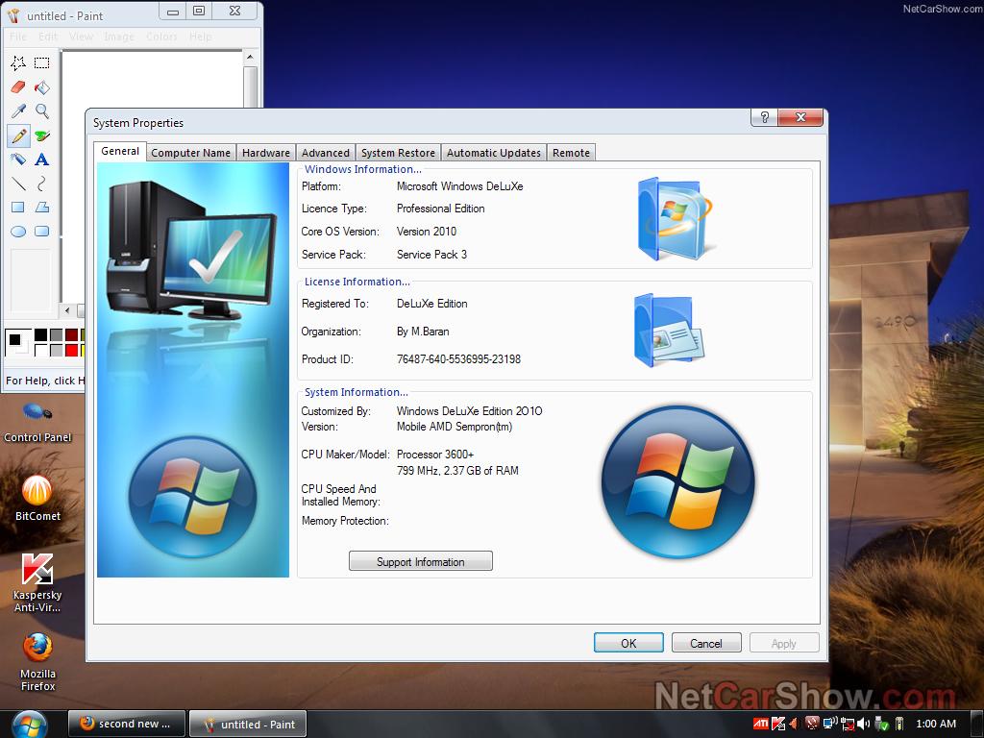Click Paint's horizontal scrollbar left arrow

(67, 310)
